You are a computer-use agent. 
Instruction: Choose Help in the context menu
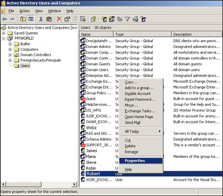(x=141, y=169)
